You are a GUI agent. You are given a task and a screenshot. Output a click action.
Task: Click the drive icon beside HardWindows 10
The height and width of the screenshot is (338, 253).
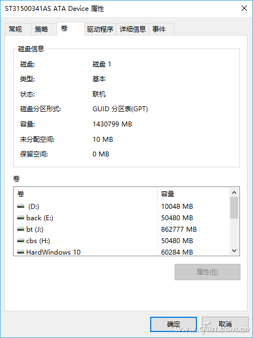tap(21, 252)
